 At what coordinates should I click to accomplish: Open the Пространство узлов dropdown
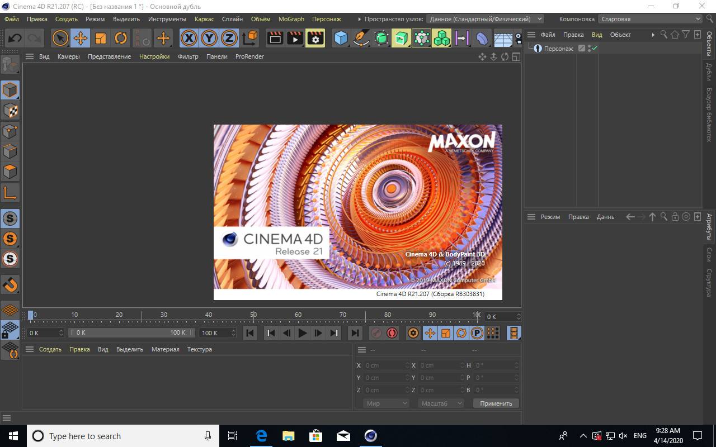tap(485, 19)
